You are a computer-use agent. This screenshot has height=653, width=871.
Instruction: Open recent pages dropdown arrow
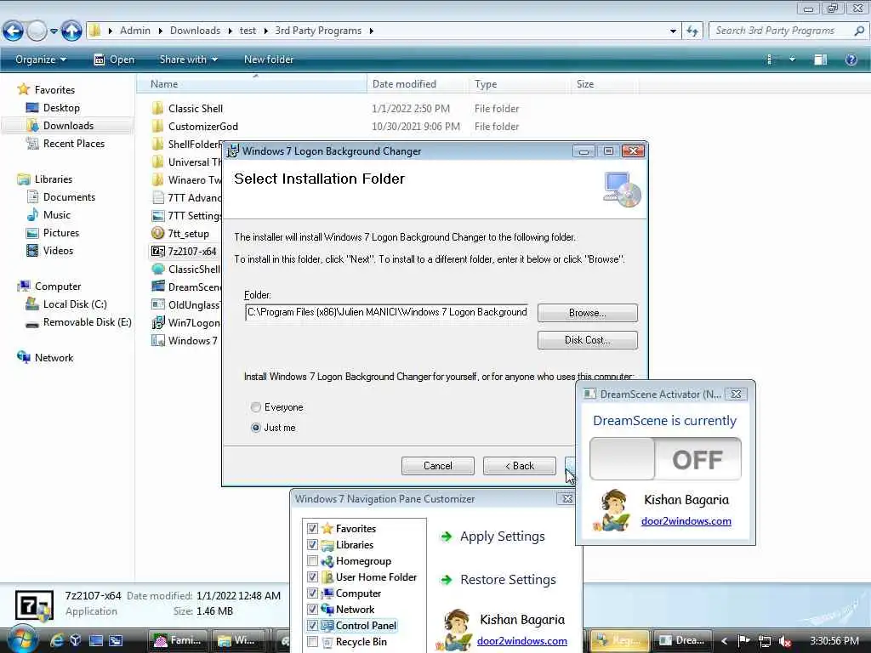54,31
